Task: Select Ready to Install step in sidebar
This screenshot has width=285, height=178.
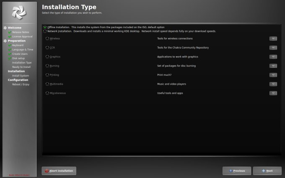Action: click(21, 67)
